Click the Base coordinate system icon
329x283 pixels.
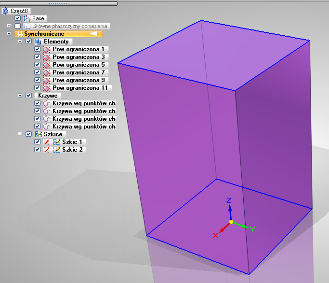tap(27, 18)
